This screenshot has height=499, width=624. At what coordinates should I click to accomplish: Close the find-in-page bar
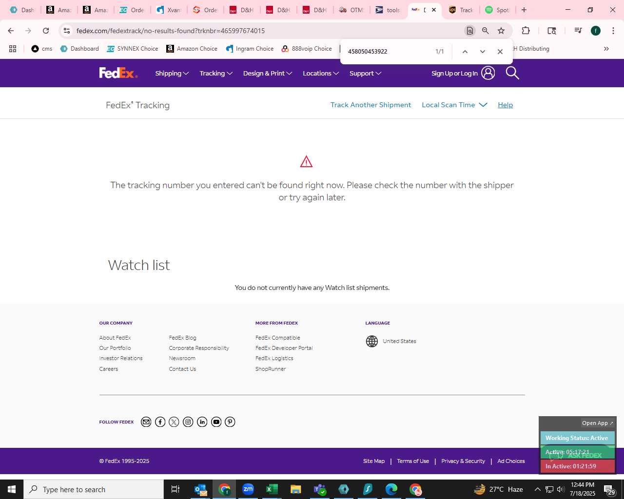click(x=500, y=52)
